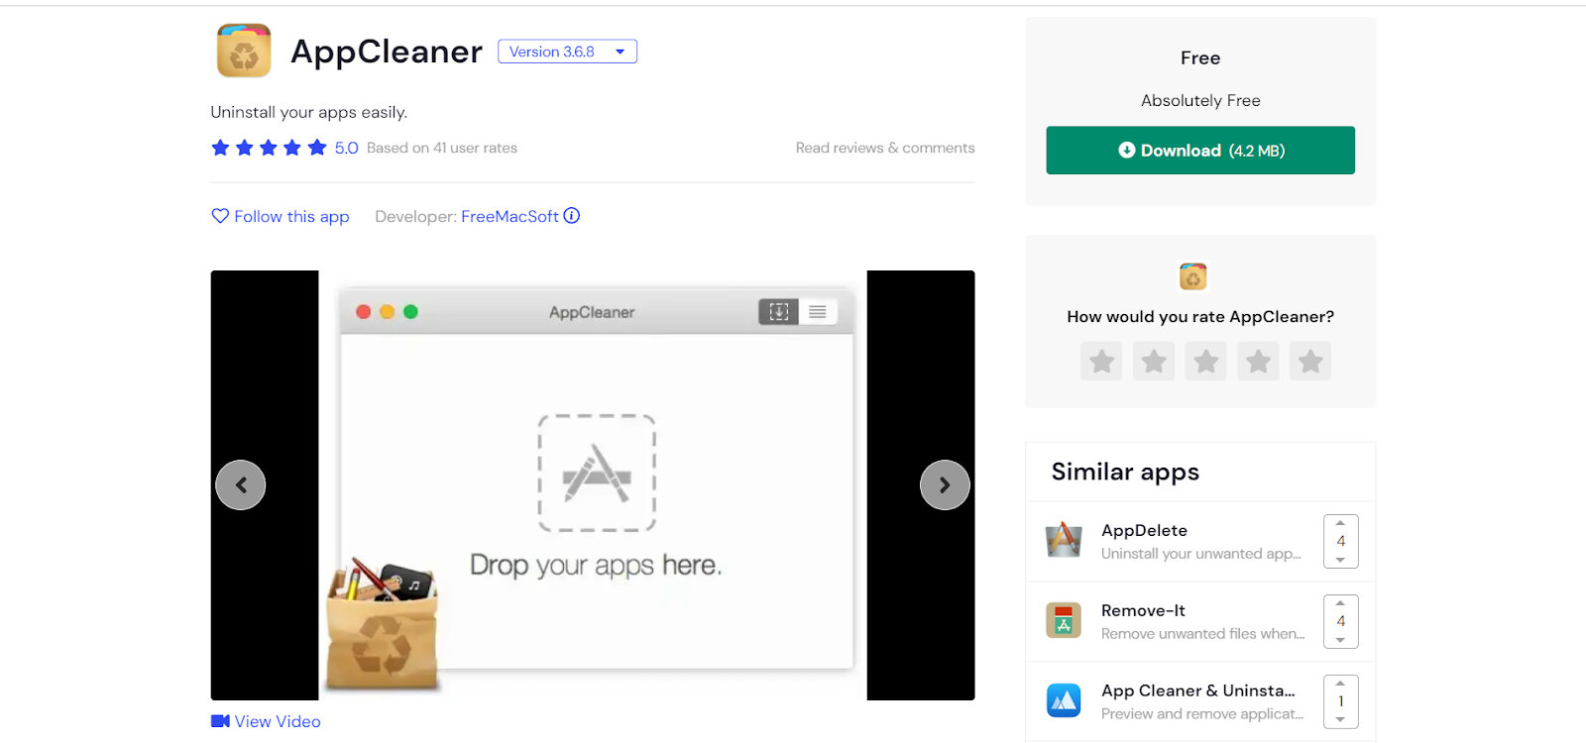Viewport: 1586px width, 743px height.
Task: Click the developer info circle icon
Action: pos(572,215)
